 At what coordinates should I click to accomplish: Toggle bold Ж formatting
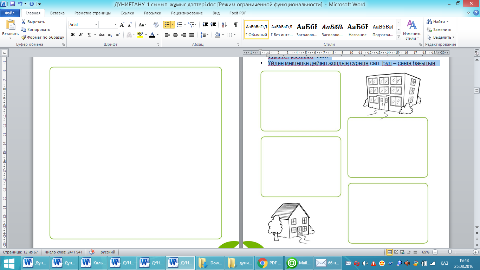click(x=73, y=35)
